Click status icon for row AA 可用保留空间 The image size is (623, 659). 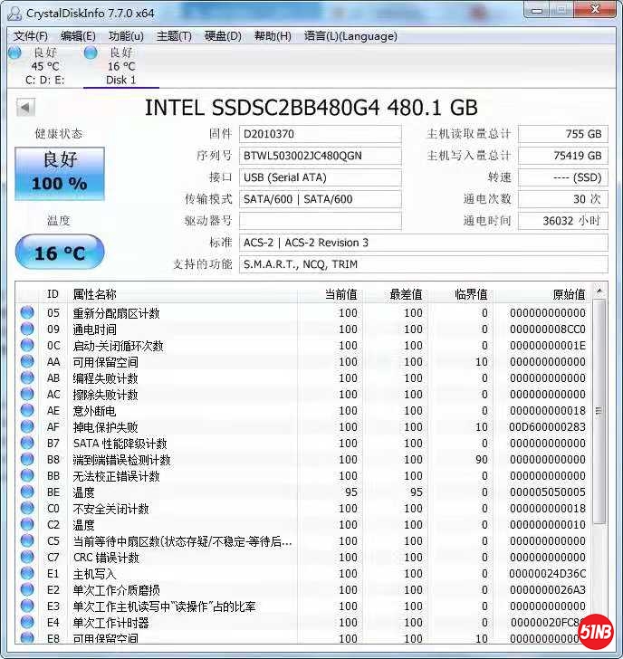tap(27, 361)
